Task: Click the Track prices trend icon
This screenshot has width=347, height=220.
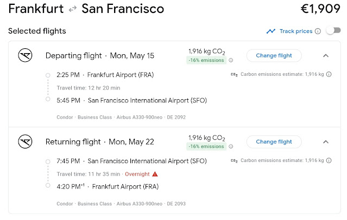Action: (271, 31)
